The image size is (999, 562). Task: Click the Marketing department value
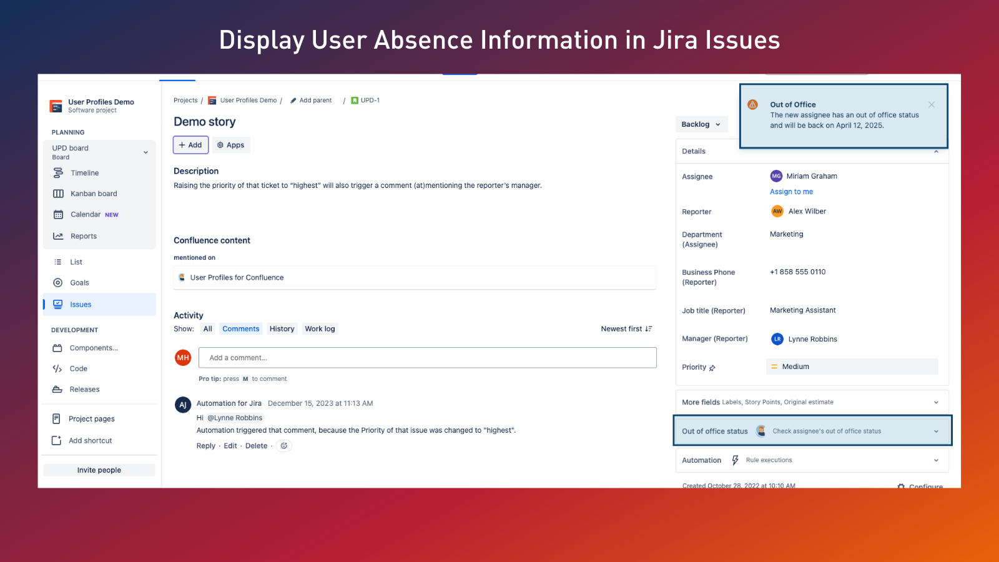click(787, 234)
